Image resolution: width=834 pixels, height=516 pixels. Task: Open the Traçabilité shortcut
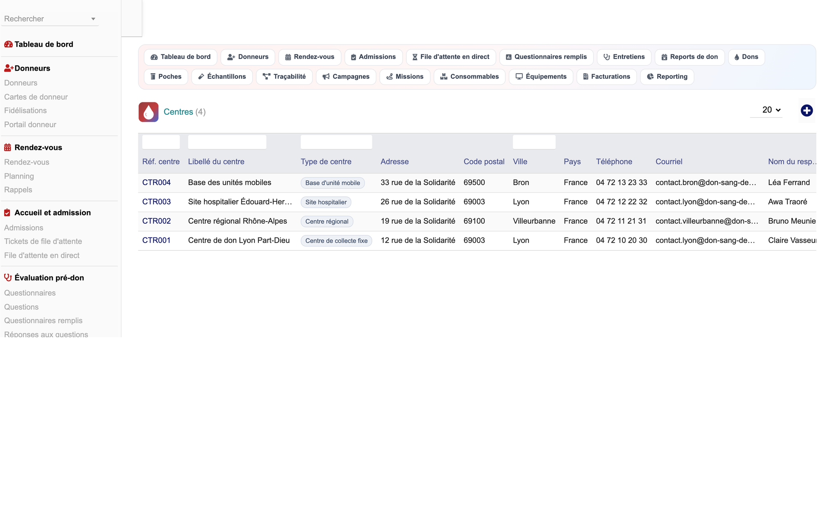[x=284, y=77]
